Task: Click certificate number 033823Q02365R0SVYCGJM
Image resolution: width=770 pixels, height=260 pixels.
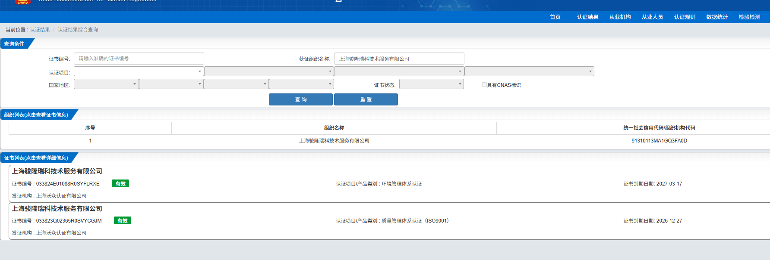Action: pyautogui.click(x=69, y=221)
